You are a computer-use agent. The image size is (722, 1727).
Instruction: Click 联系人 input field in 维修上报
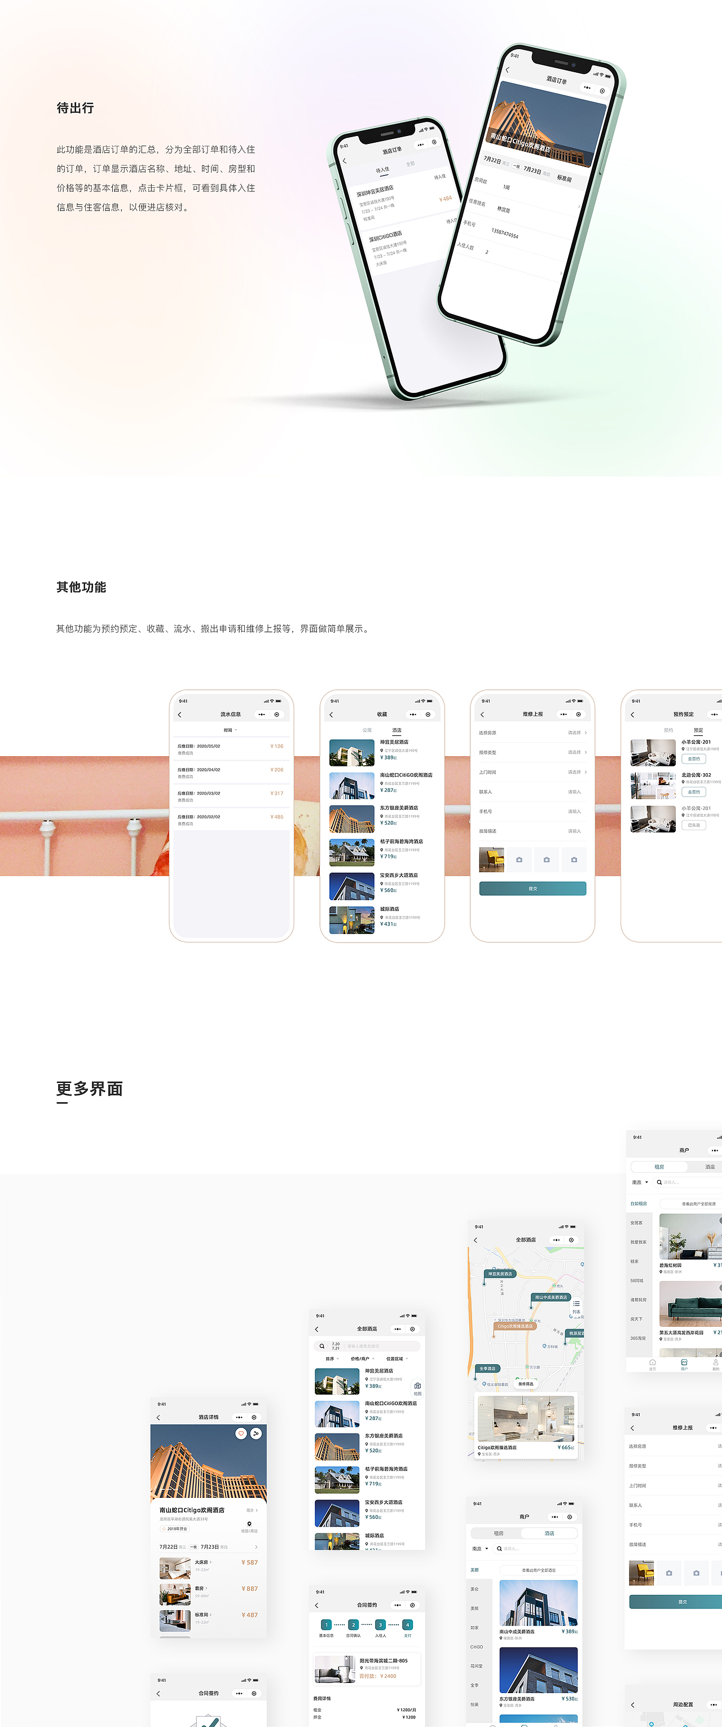tap(532, 792)
